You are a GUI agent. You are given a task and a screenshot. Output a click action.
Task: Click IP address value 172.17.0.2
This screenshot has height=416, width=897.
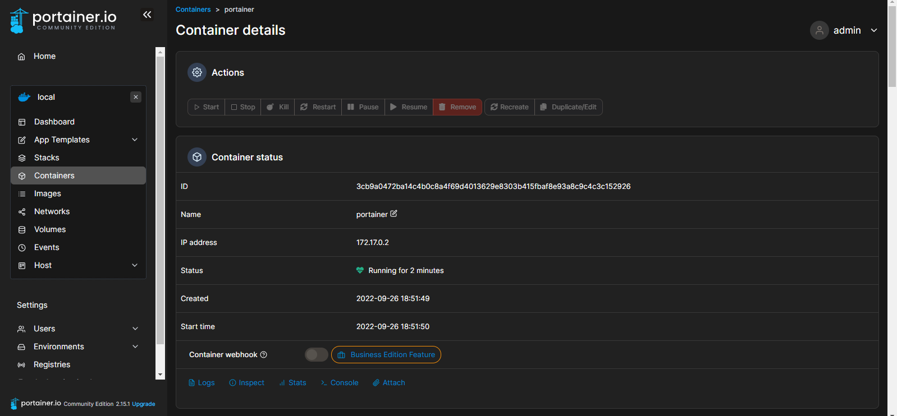point(373,242)
